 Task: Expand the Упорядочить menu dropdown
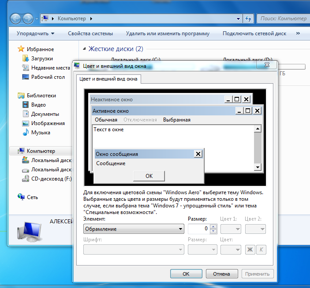[35, 33]
